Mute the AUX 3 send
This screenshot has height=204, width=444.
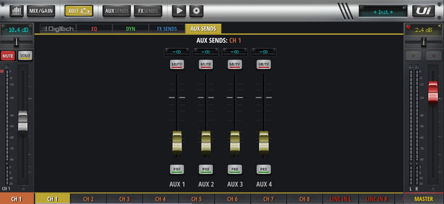235,64
